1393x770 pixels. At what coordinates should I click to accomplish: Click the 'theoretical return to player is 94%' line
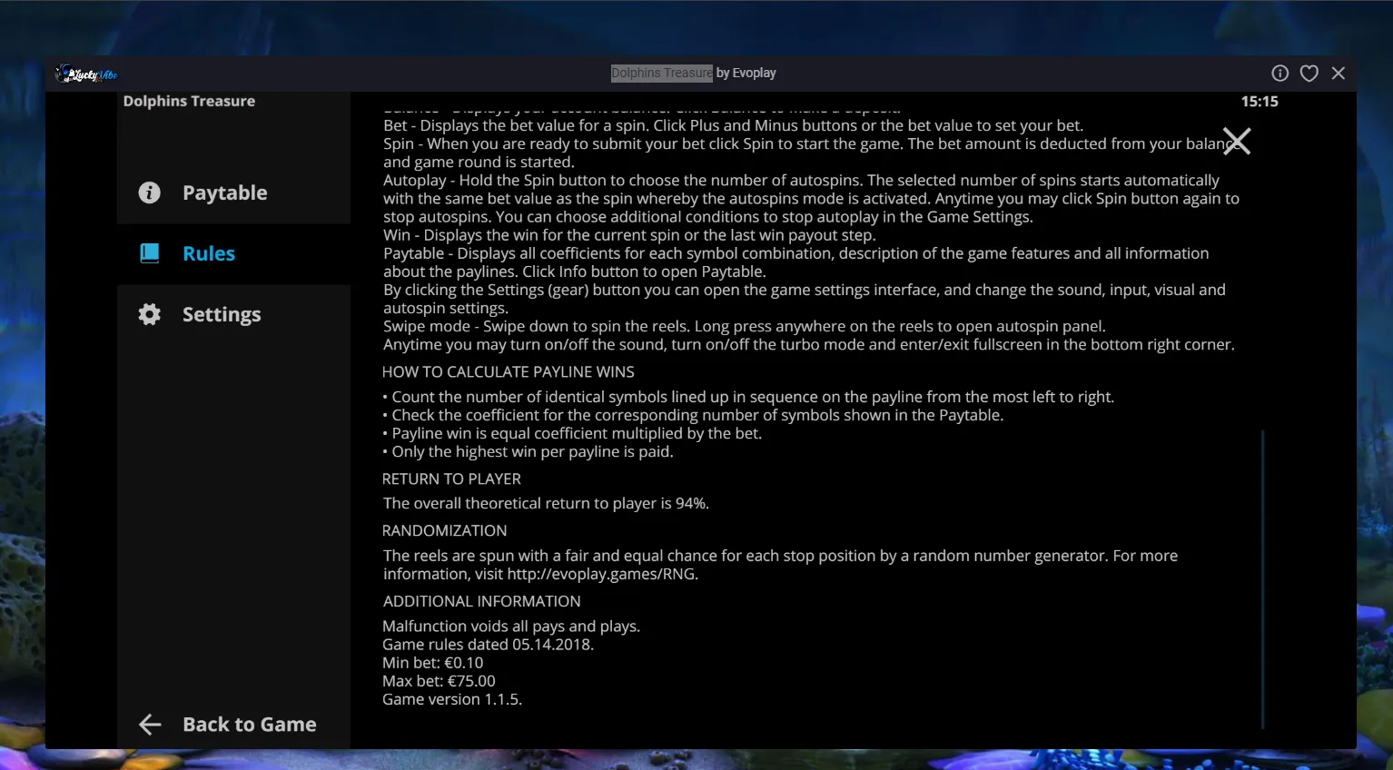pyautogui.click(x=546, y=503)
